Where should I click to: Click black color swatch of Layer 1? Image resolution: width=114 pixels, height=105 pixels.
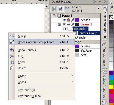(x=77, y=24)
